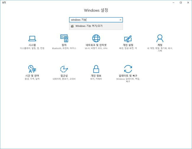
Task: Click the icon beside Windows 기능 켜기/끄기 suggestion
Action: pyautogui.click(x=72, y=26)
